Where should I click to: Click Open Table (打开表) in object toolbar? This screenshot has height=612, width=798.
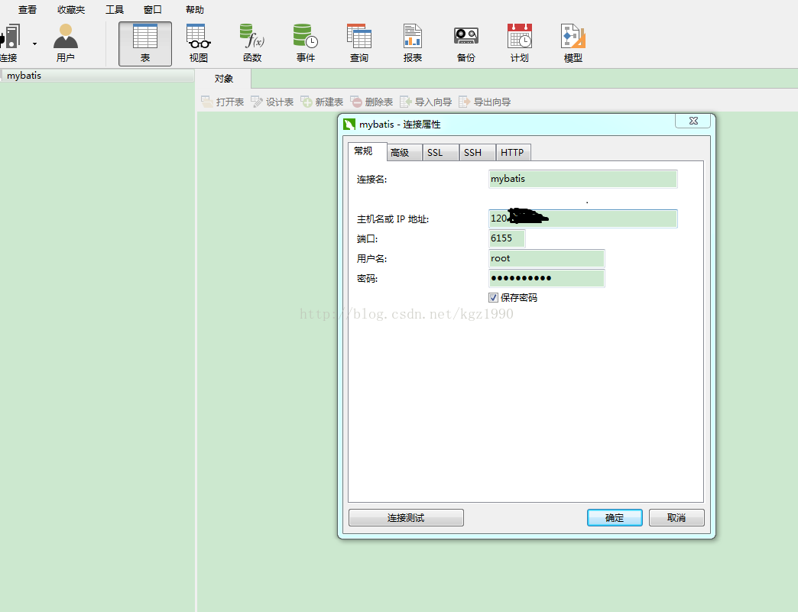[222, 102]
